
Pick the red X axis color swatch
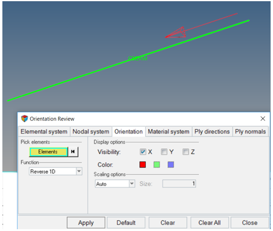pyautogui.click(x=143, y=165)
